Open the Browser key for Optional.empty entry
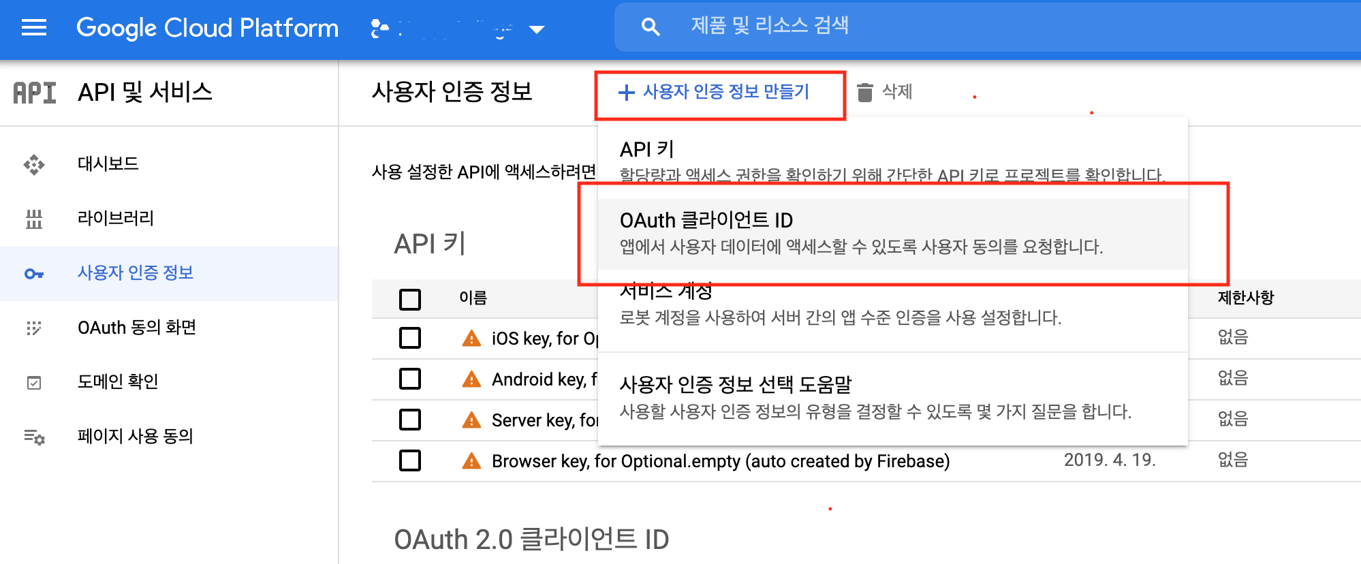Image resolution: width=1361 pixels, height=564 pixels. [x=721, y=461]
